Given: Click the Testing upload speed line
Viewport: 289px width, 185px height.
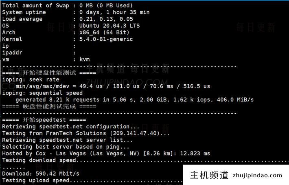Looking at the screenshot, I should [x=36, y=180].
